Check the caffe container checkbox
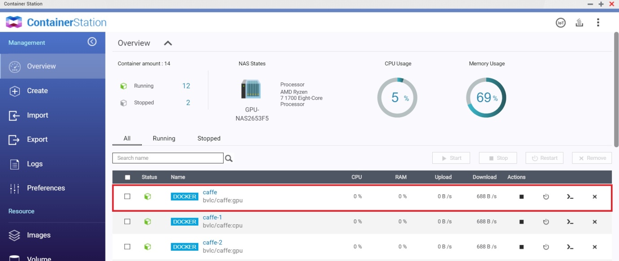This screenshot has height=261, width=619. tap(127, 197)
